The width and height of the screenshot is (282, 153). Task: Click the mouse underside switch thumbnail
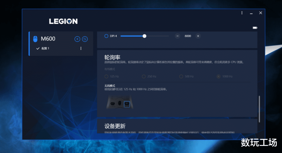[x=120, y=102]
